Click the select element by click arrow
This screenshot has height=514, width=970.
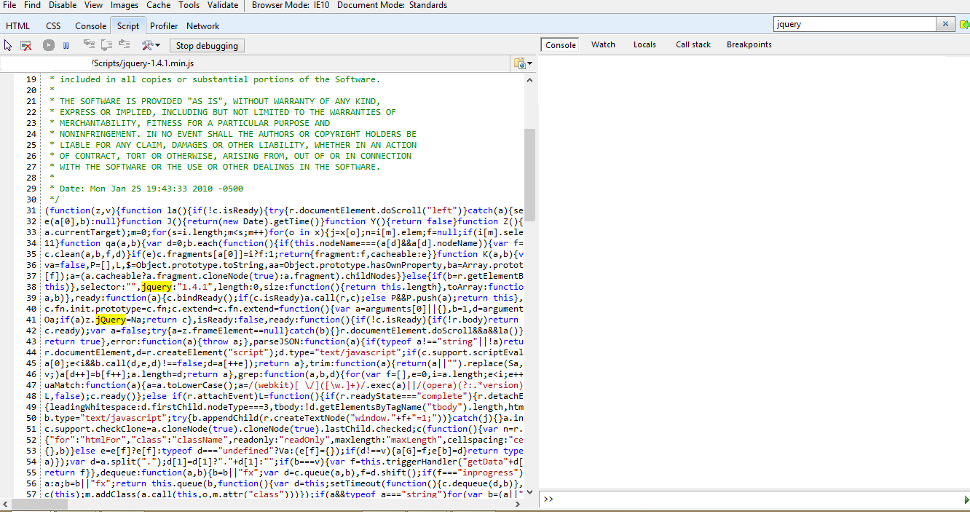[8, 45]
